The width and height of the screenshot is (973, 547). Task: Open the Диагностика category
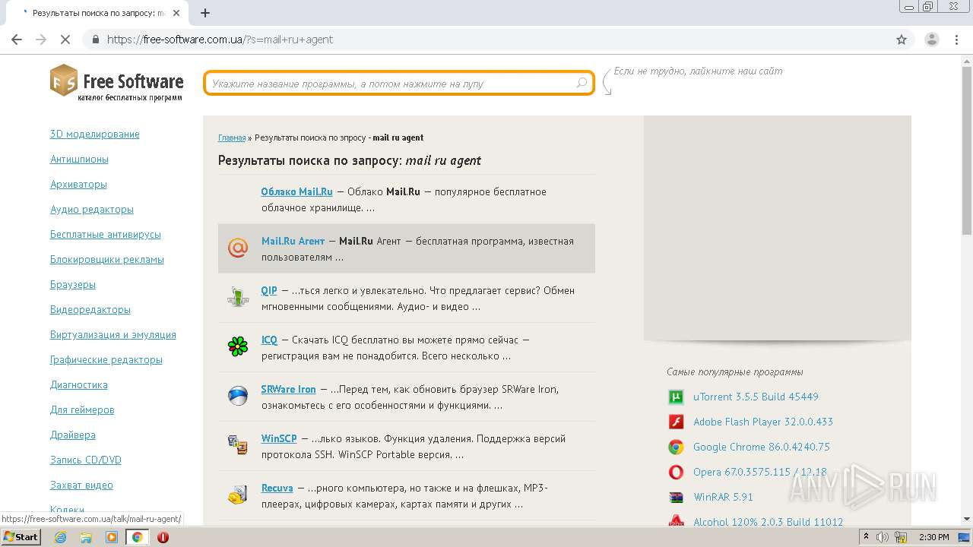point(79,384)
